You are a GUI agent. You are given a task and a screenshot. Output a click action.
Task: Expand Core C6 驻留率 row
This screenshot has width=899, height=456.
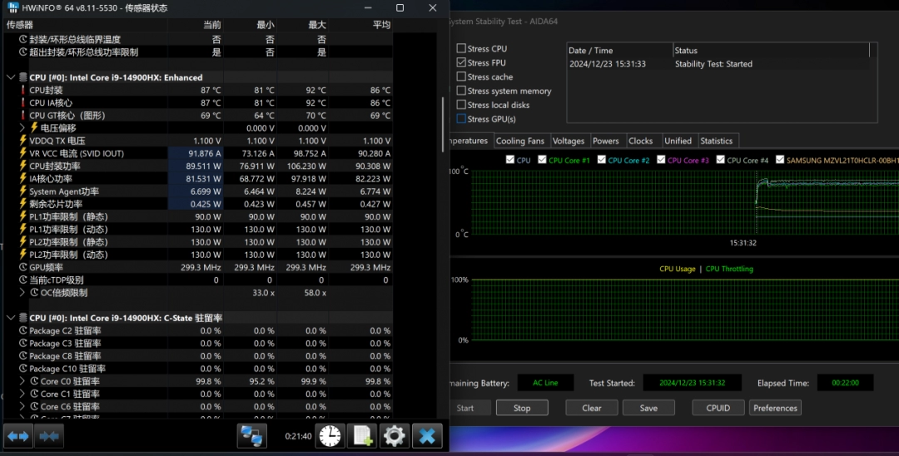22,406
